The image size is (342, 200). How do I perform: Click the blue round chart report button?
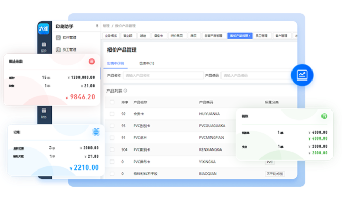(x=302, y=75)
